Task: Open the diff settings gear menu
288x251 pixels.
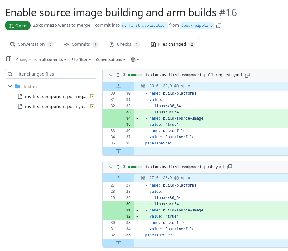Action: click(x=134, y=60)
